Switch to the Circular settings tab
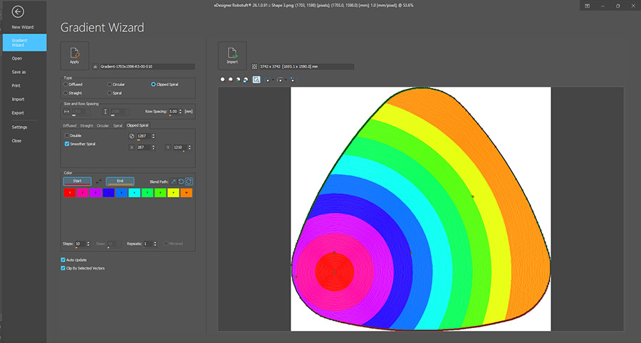The image size is (641, 343). [103, 126]
